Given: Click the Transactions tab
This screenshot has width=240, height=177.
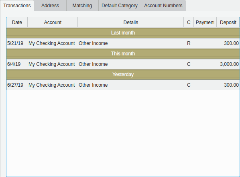Looking at the screenshot, I should 17,6.
